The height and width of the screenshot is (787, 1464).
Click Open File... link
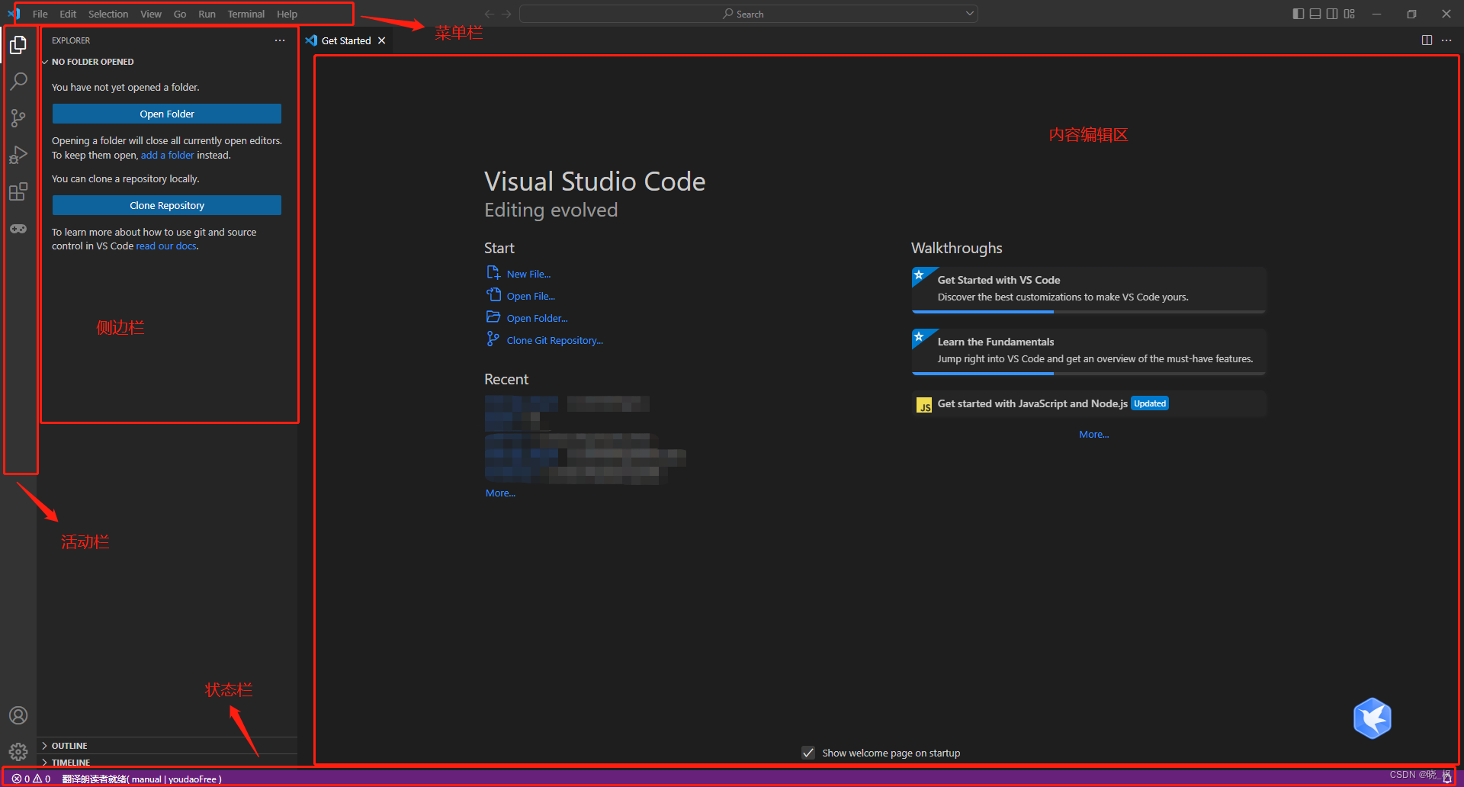531,296
